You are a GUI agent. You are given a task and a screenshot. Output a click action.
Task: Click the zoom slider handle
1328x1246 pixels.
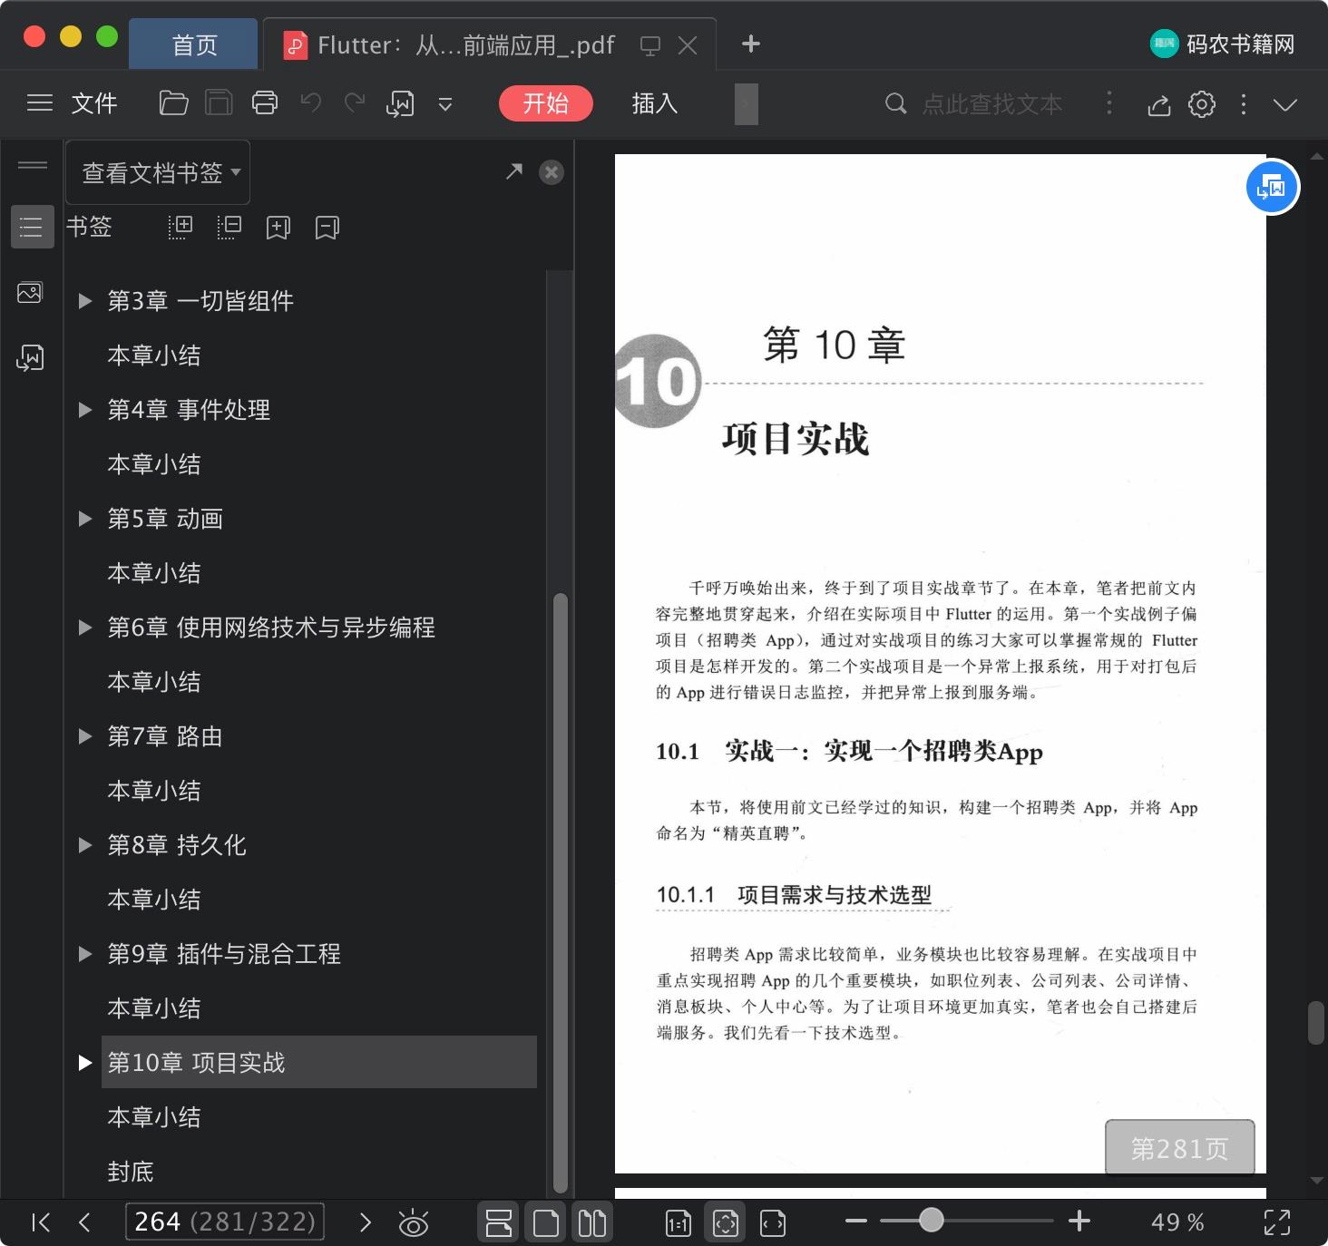tap(931, 1221)
